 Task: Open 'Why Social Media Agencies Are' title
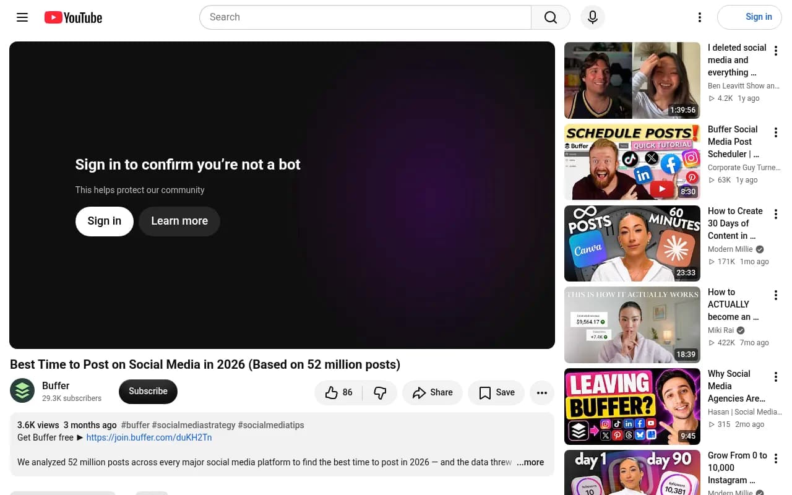pos(736,386)
